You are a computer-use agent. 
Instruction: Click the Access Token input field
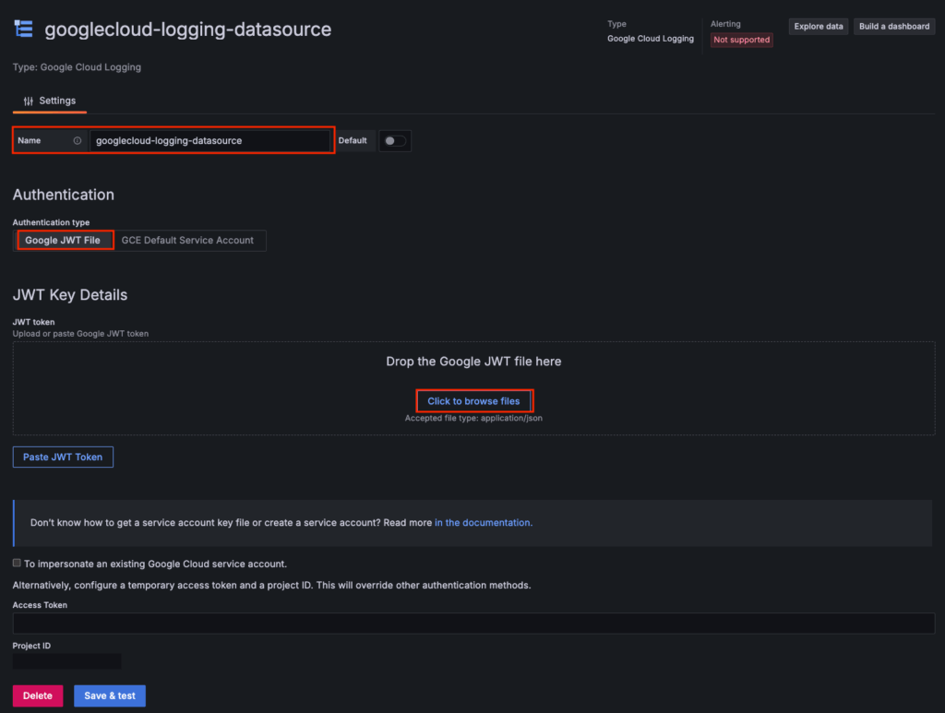point(473,624)
